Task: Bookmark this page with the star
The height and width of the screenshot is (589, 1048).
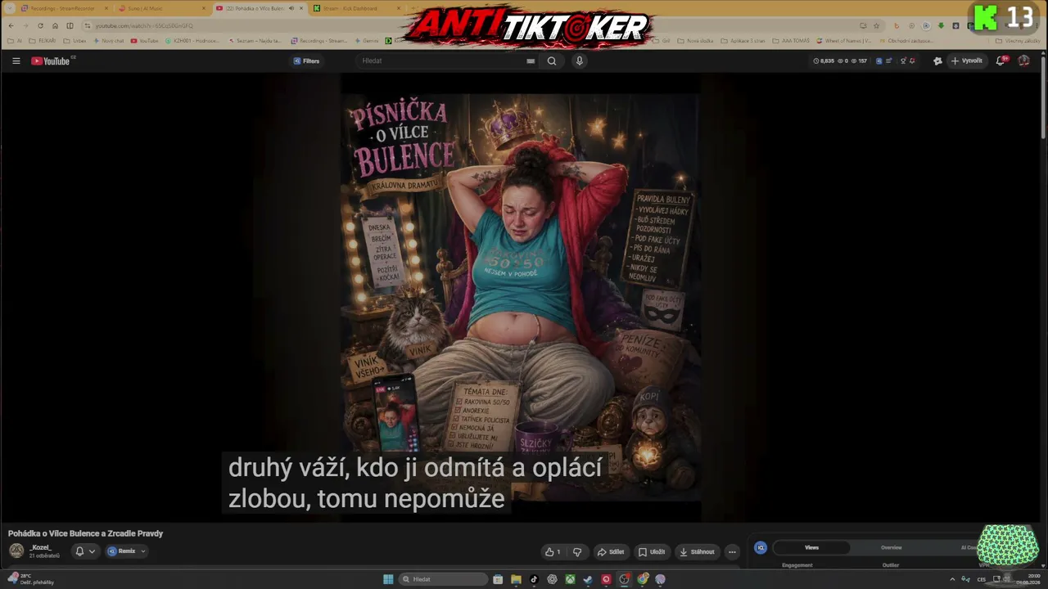Action: point(876,25)
